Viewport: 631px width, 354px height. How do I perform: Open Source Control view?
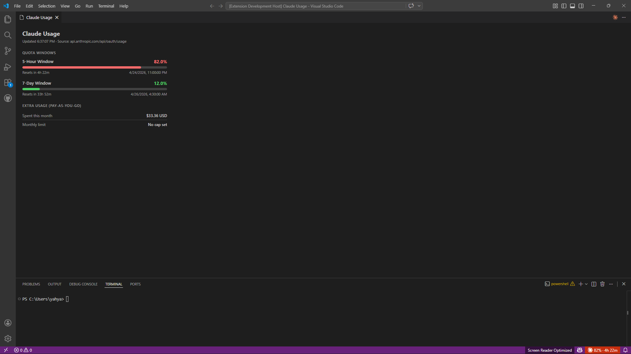point(8,51)
